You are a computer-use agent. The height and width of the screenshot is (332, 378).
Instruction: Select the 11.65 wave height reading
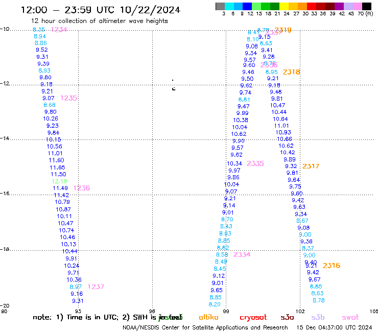click(57, 168)
